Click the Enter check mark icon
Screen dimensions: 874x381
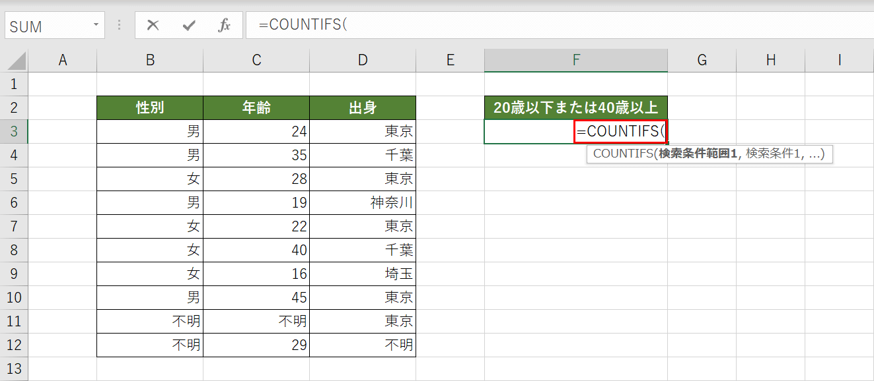tap(189, 26)
